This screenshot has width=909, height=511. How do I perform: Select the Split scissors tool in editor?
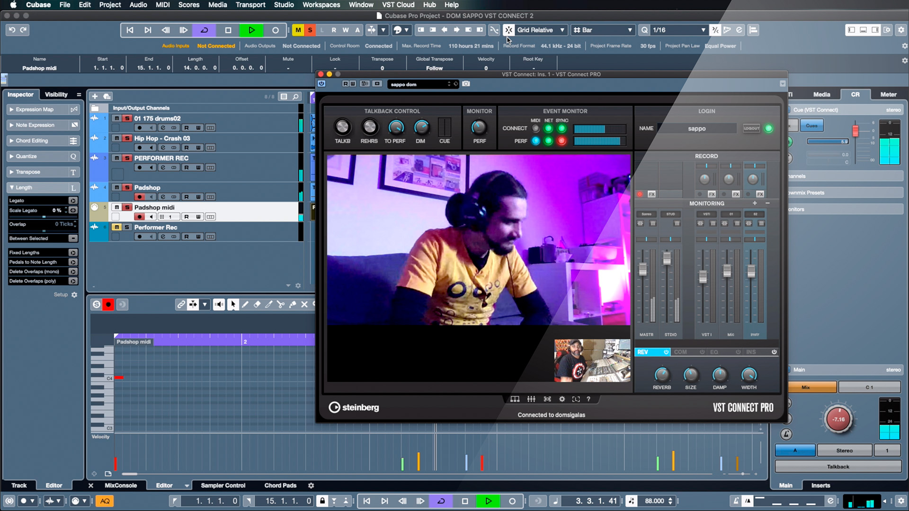(280, 305)
